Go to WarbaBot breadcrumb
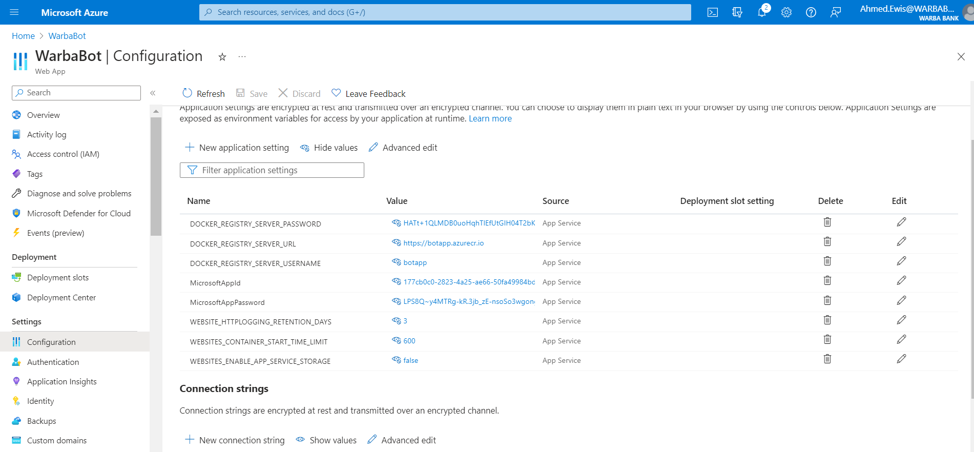This screenshot has width=974, height=452. (67, 36)
